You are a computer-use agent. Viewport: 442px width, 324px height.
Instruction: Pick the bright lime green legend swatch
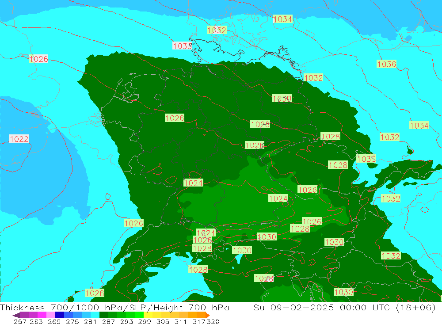coord(139,315)
